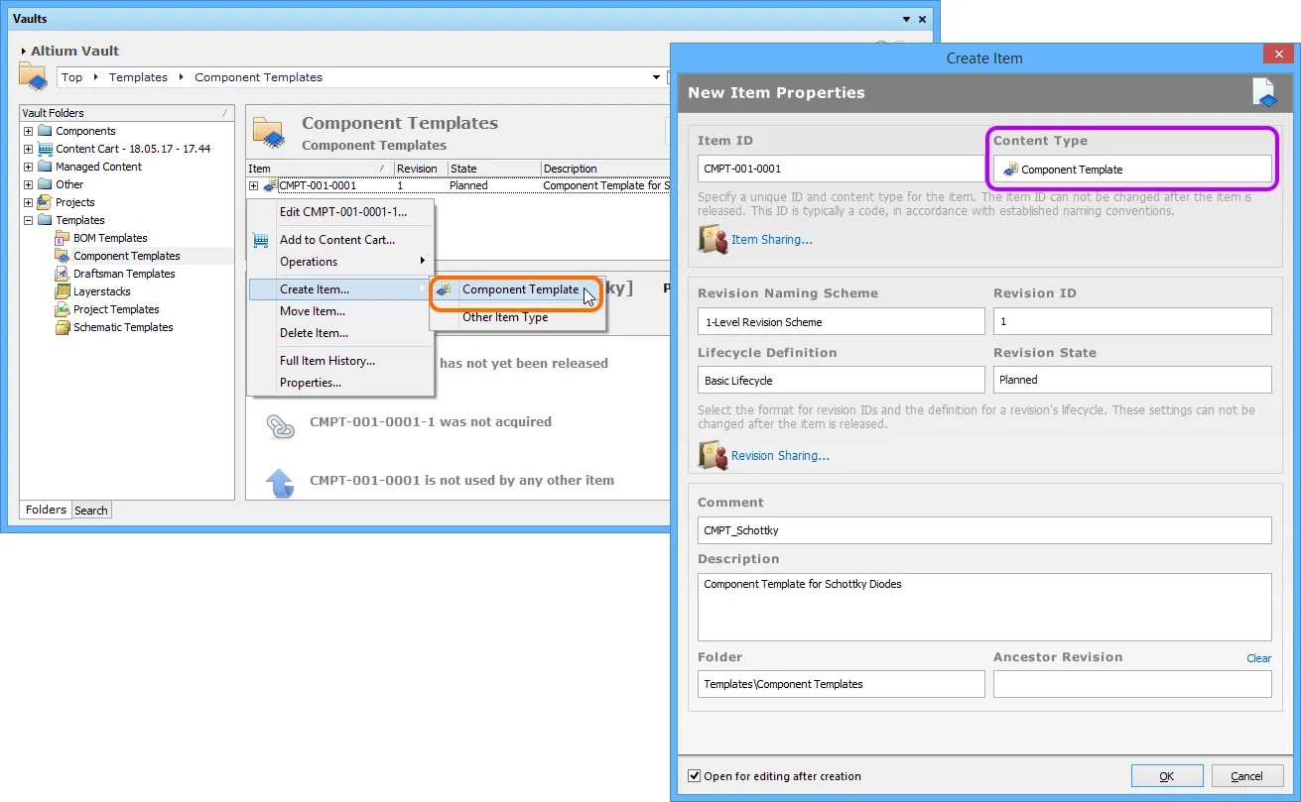The height and width of the screenshot is (802, 1301).
Task: Click the Component Templates tree icon
Action: point(63,256)
